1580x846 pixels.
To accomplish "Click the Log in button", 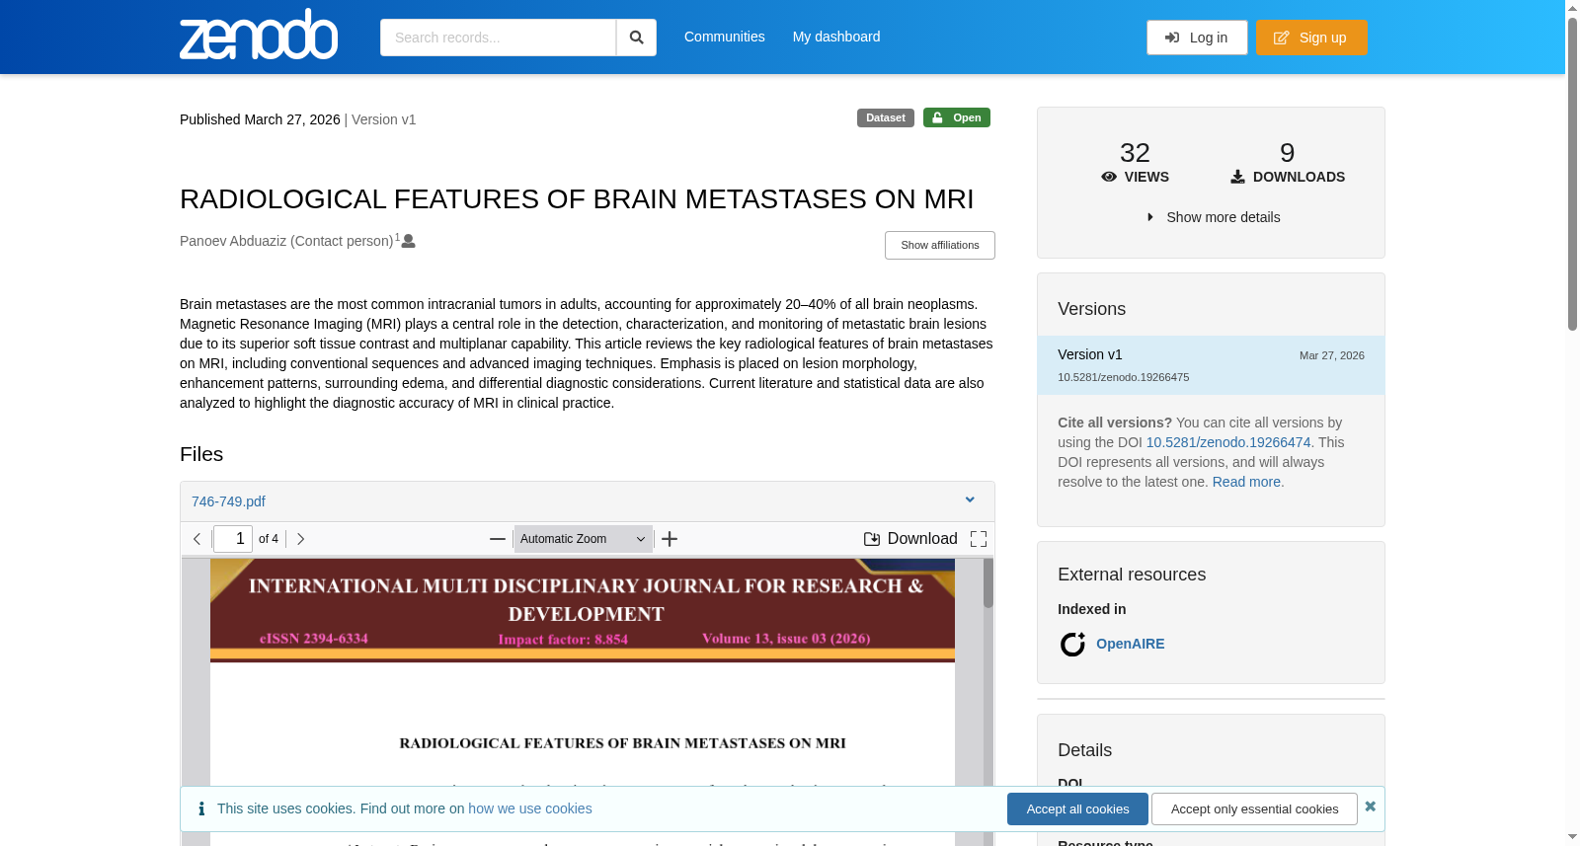I will point(1197,38).
